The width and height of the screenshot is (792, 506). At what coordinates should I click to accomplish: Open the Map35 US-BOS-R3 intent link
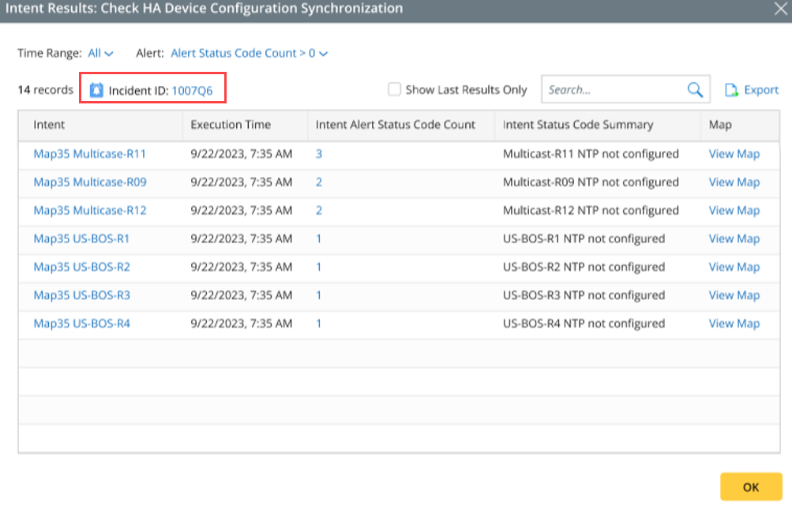[x=81, y=295]
